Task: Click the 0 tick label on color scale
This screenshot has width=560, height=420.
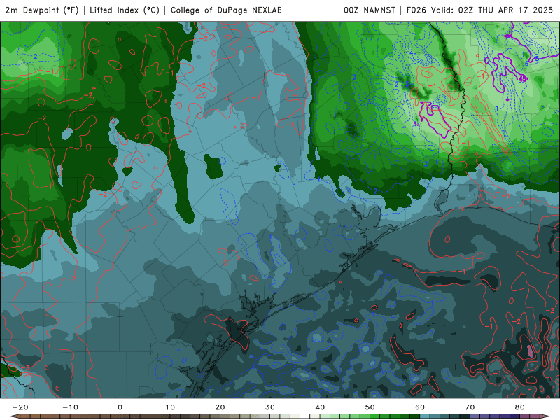Action: [120, 407]
